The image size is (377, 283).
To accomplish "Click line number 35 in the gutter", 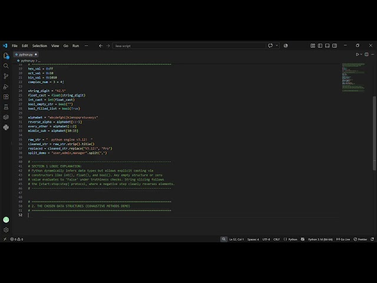I will (21, 140).
